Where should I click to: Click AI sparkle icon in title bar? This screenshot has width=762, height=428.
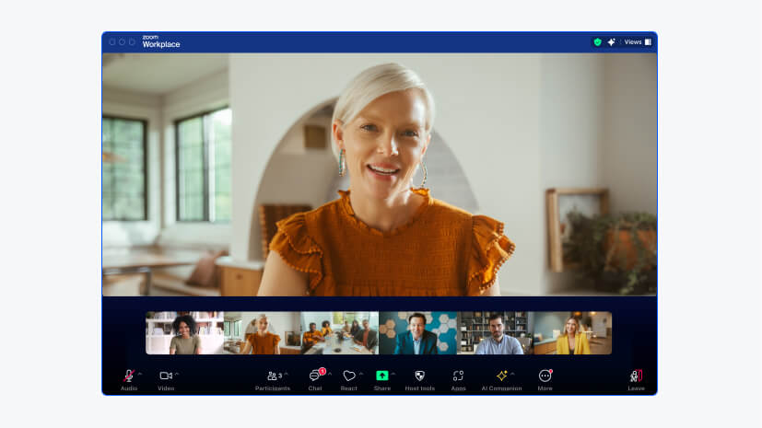[x=611, y=42]
